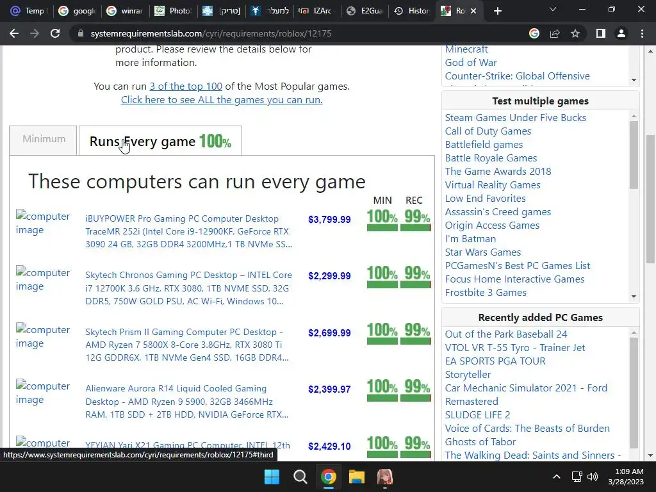
Task: Bookmark this page with star
Action: coord(575,33)
